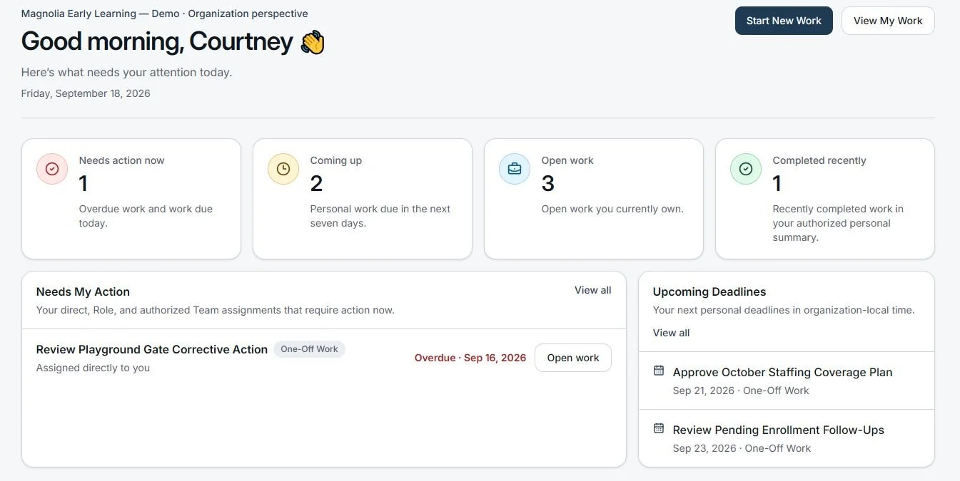Click the One-Off Work badge

click(309, 349)
